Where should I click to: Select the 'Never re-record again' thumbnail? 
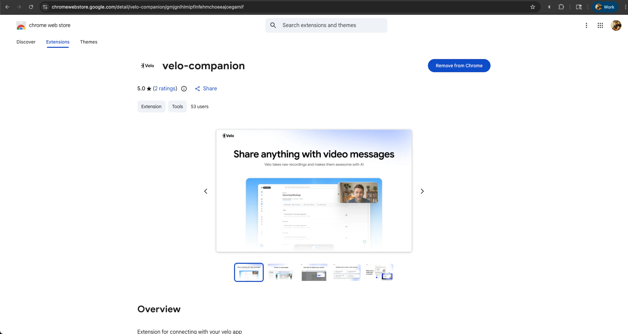(282, 272)
